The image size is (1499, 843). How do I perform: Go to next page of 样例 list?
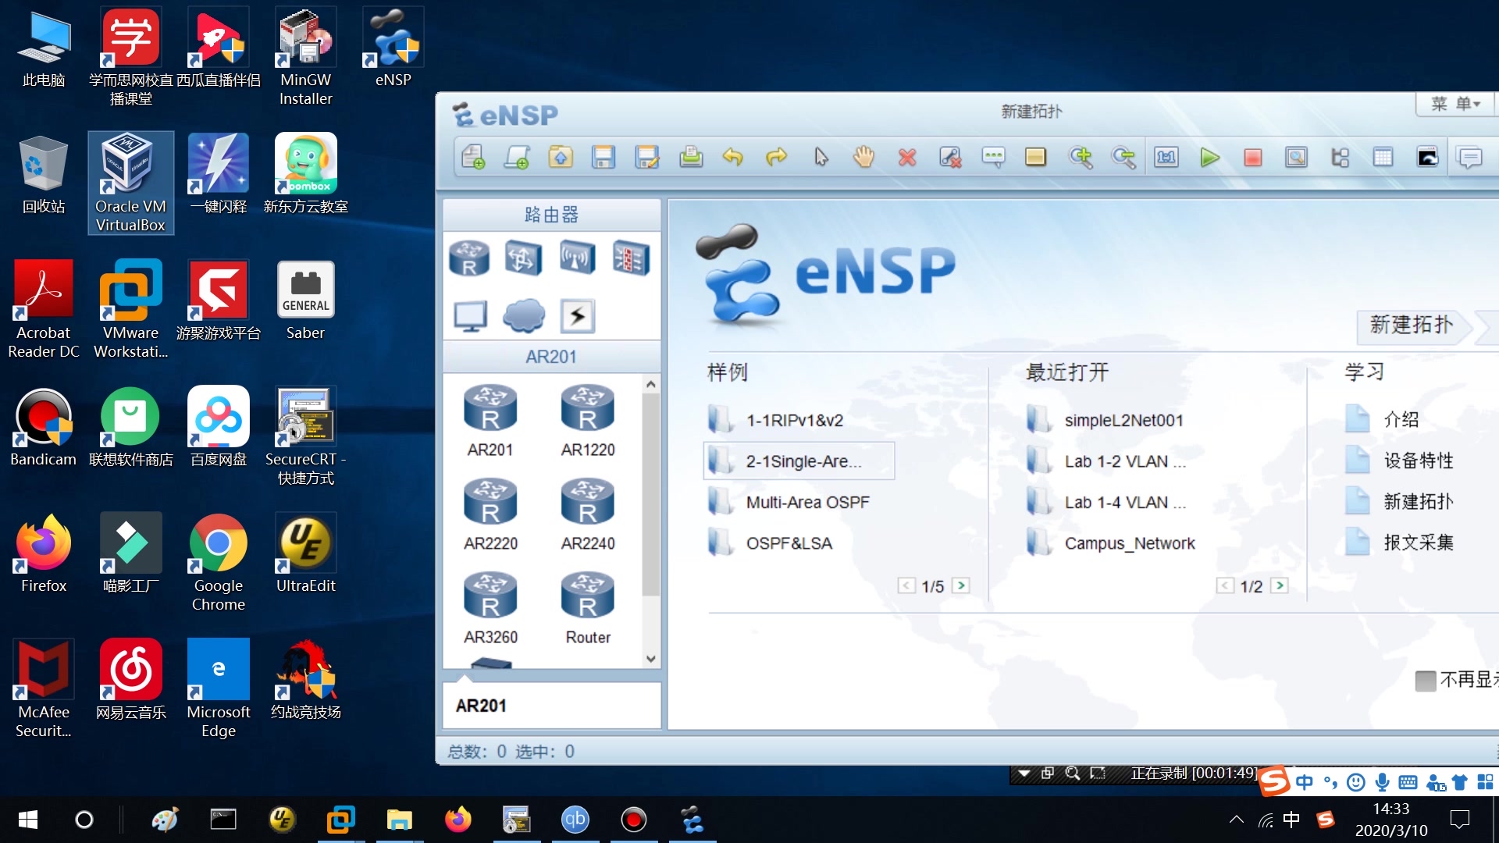click(961, 585)
